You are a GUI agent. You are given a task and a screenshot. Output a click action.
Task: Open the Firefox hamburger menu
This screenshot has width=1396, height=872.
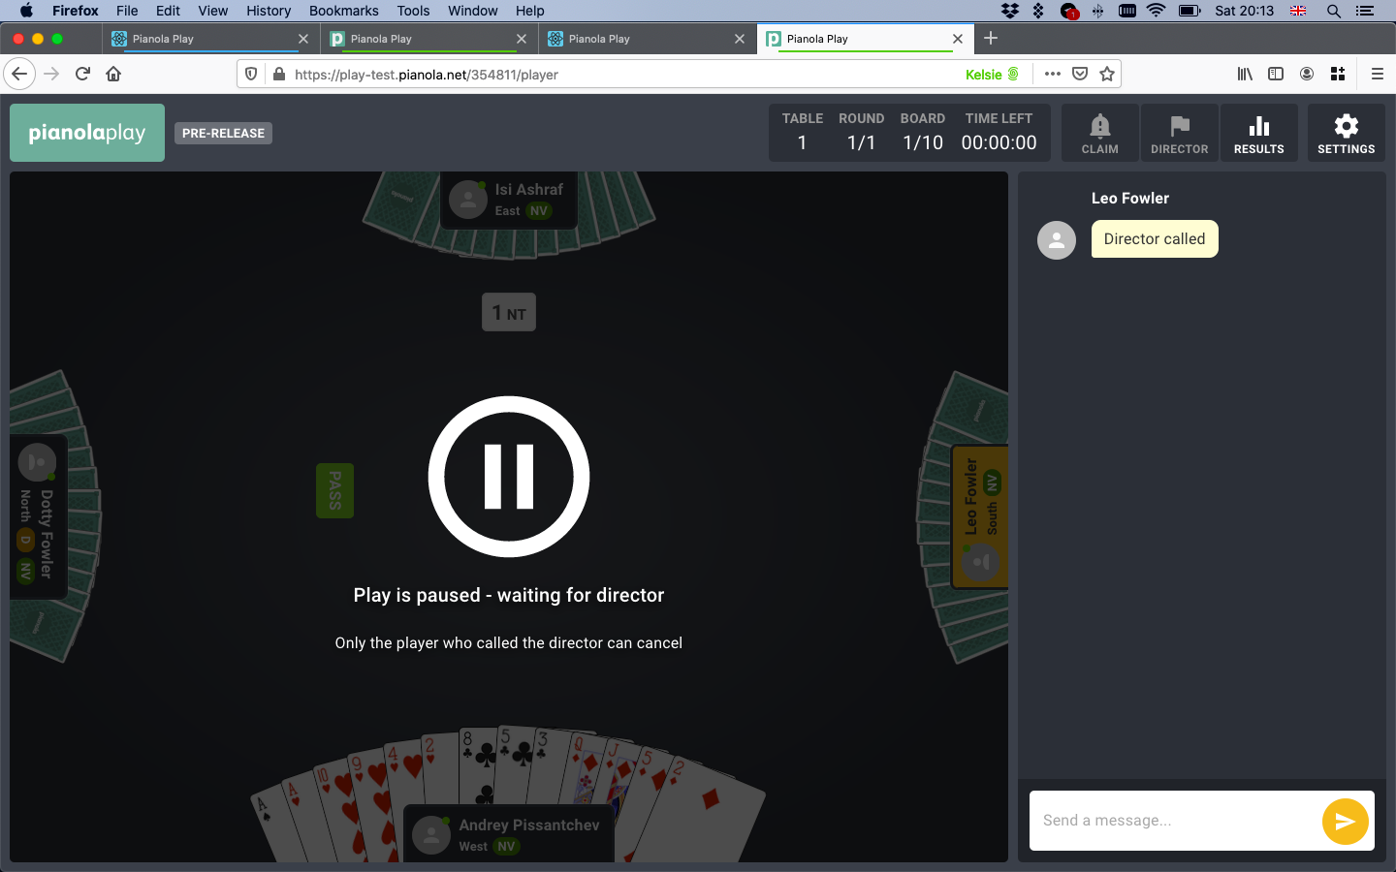tap(1377, 74)
